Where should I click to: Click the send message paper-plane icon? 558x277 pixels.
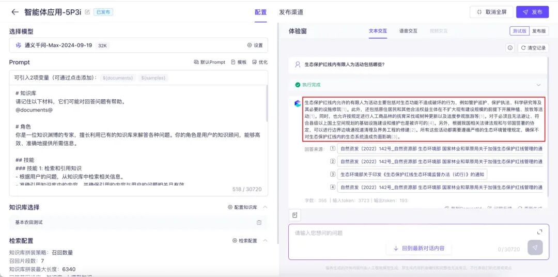[x=535, y=248]
